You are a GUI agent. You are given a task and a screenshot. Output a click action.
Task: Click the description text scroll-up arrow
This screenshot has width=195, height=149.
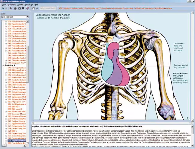coord(192,127)
